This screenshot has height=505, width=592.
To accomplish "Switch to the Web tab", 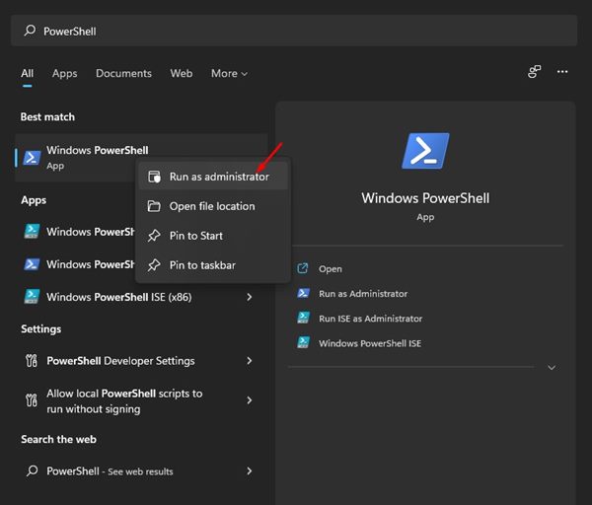I will click(x=182, y=74).
